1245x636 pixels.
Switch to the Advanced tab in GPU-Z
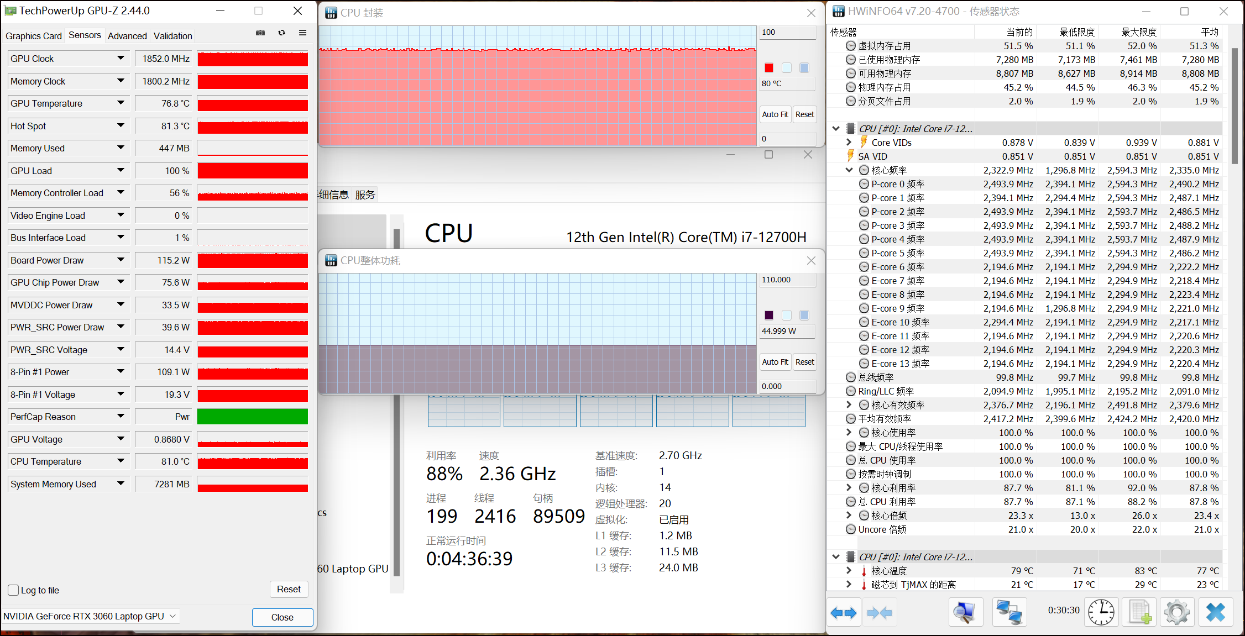point(127,36)
